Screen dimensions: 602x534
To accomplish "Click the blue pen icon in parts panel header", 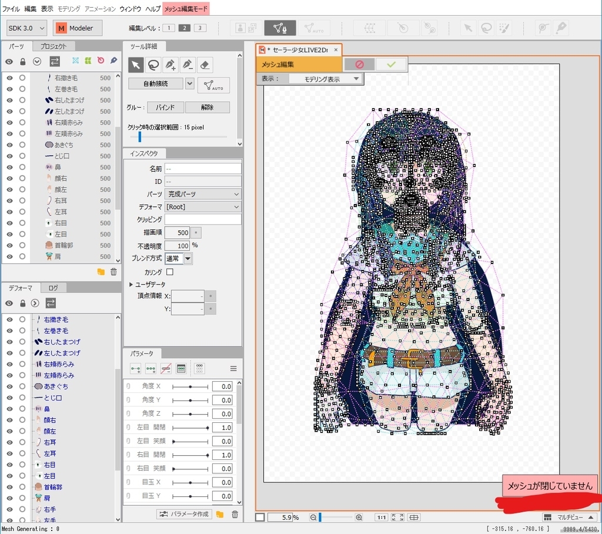I will (x=113, y=61).
